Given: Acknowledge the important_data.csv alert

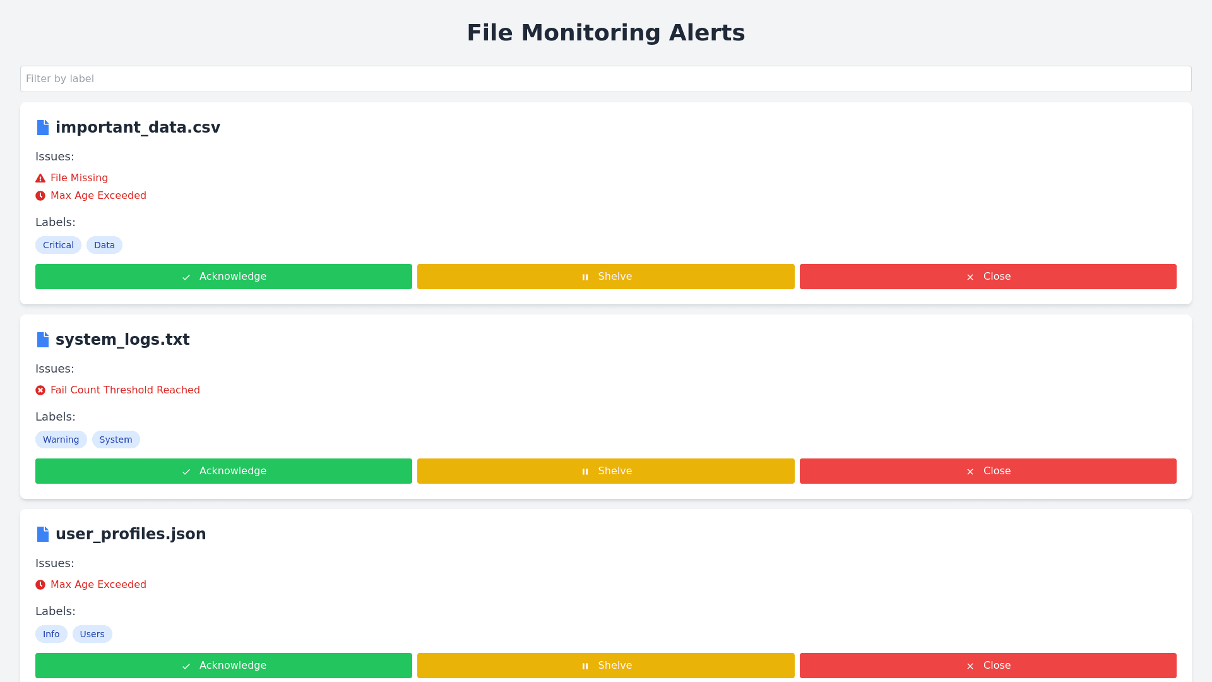Looking at the screenshot, I should tap(223, 277).
